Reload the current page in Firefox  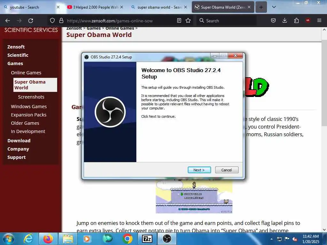tap(31, 21)
